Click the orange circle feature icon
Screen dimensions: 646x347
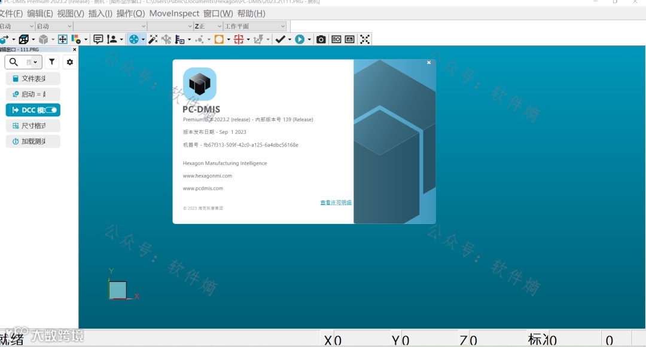point(219,39)
